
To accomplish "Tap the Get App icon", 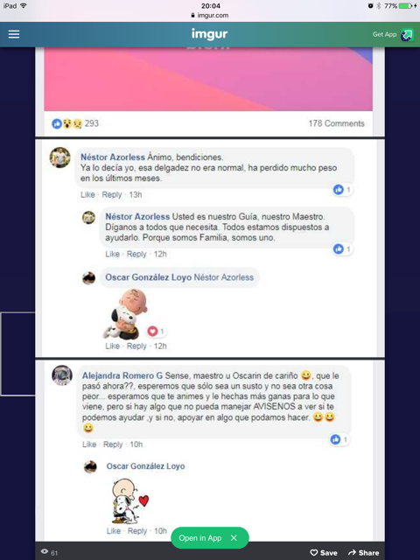I will 407,35.
